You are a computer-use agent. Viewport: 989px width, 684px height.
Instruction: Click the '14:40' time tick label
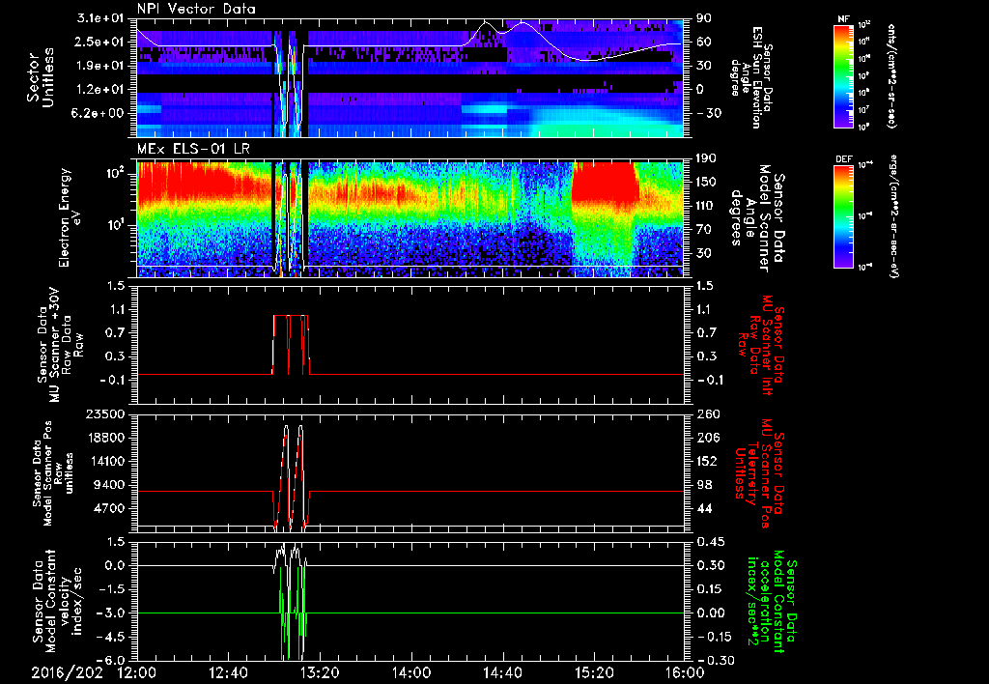click(502, 672)
